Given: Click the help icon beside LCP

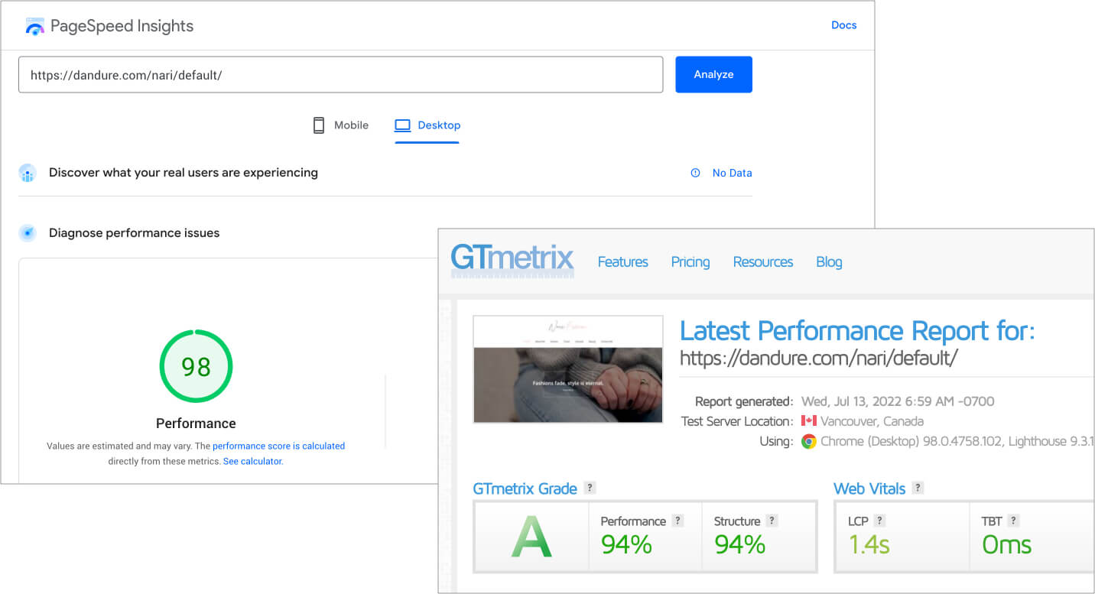Looking at the screenshot, I should 880,521.
